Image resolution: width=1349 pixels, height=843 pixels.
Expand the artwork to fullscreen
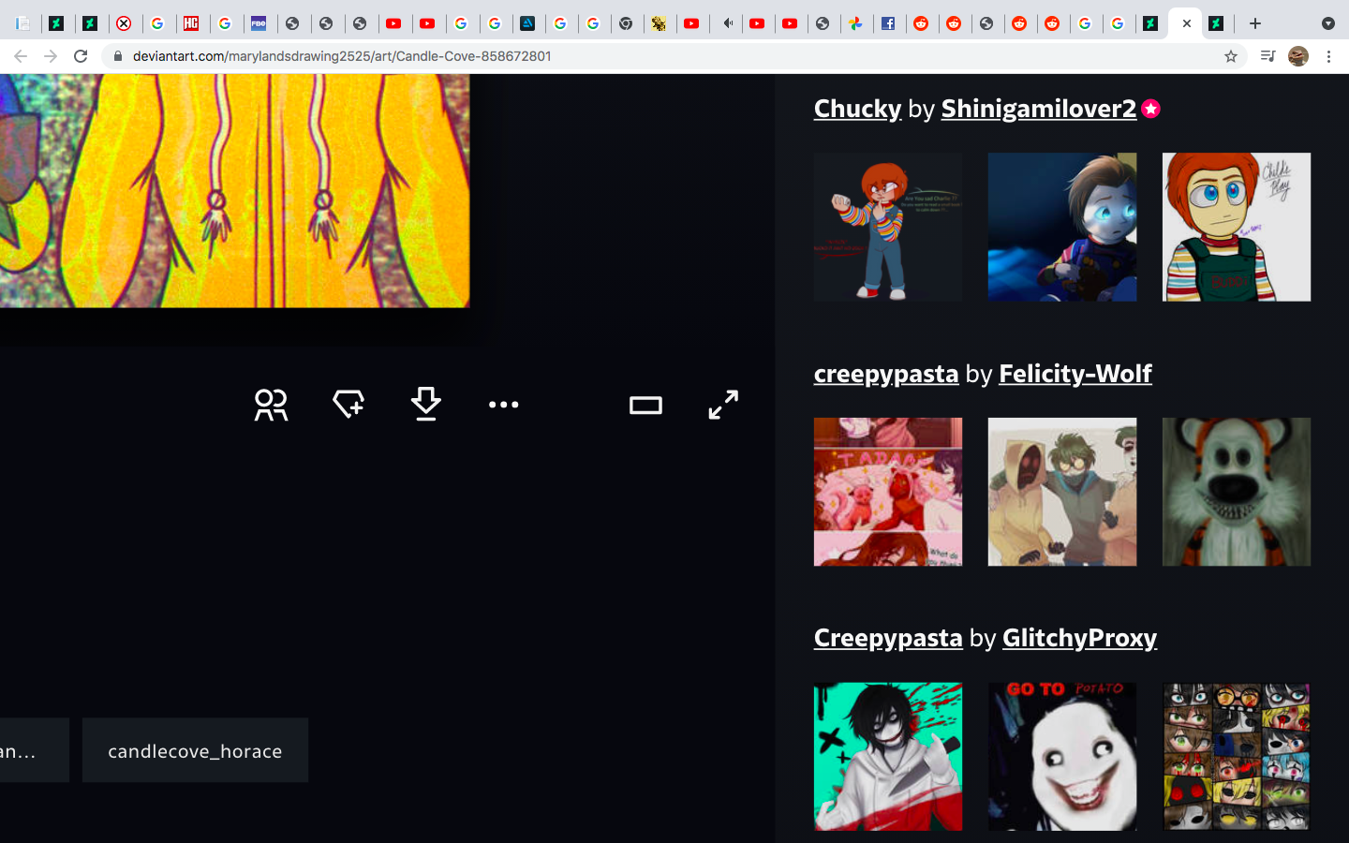(723, 405)
